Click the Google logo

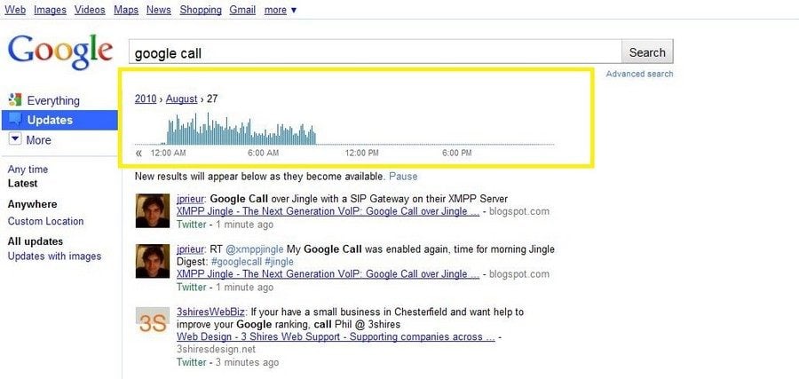(59, 51)
